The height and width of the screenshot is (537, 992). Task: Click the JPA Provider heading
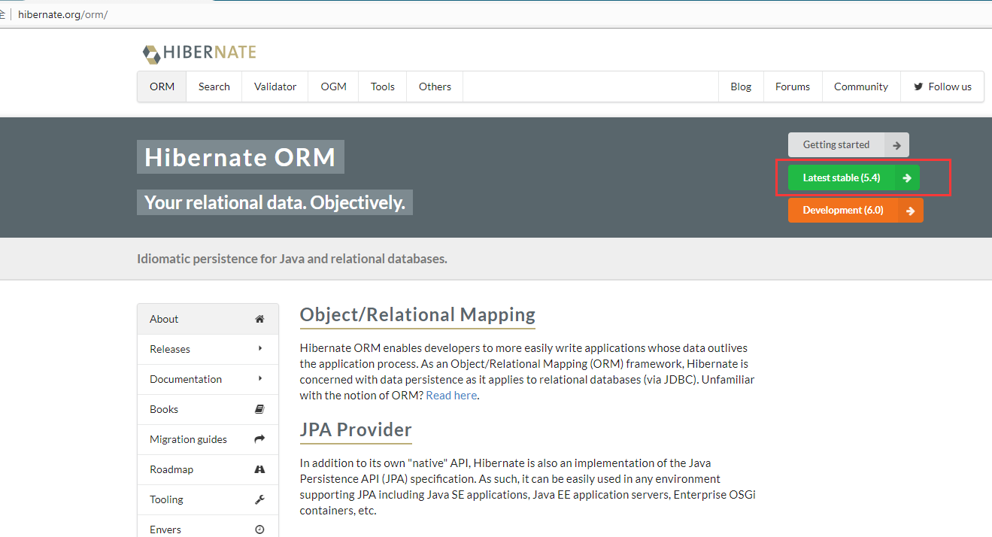356,429
